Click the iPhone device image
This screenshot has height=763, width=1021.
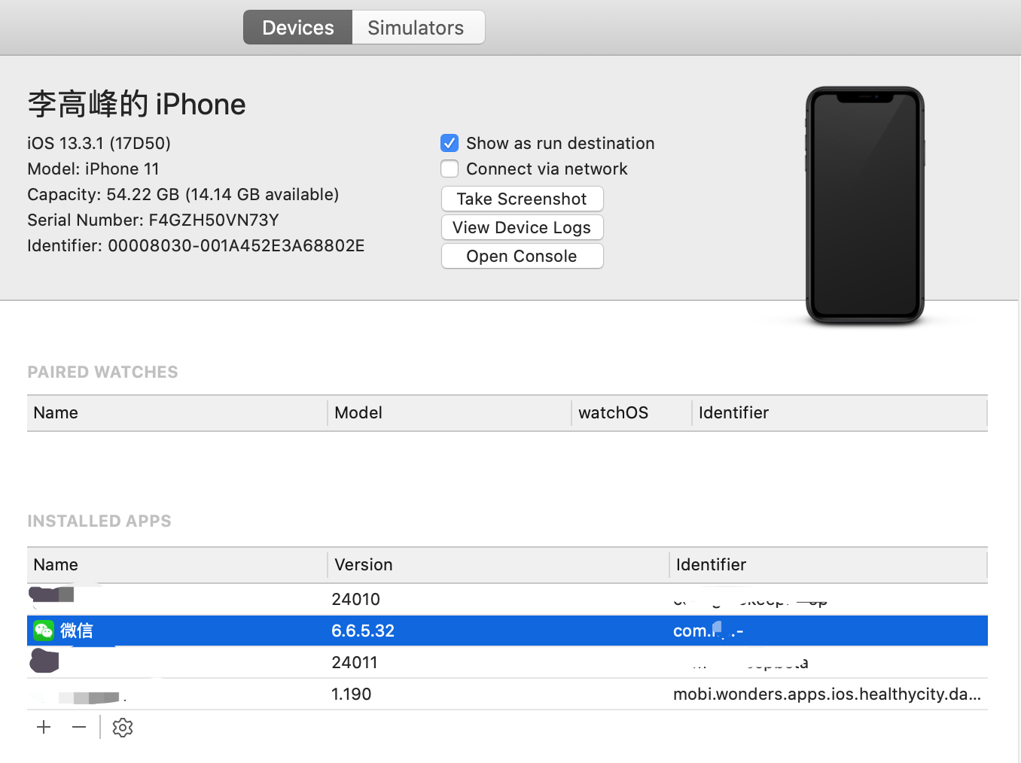click(864, 205)
